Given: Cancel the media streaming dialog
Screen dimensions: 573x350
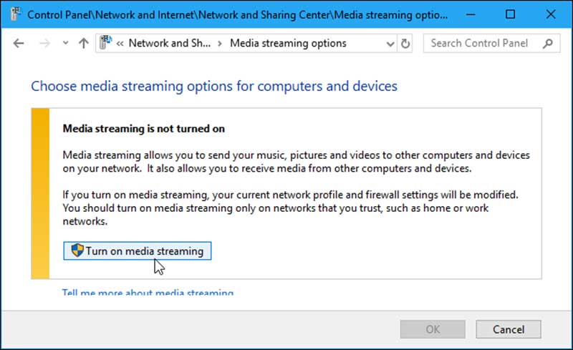Looking at the screenshot, I should click(509, 330).
